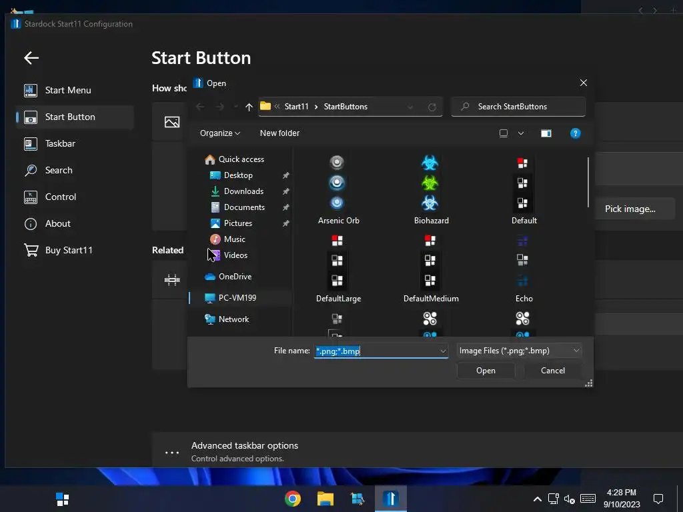Click the Cancel button
683x512 pixels.
[x=552, y=371]
